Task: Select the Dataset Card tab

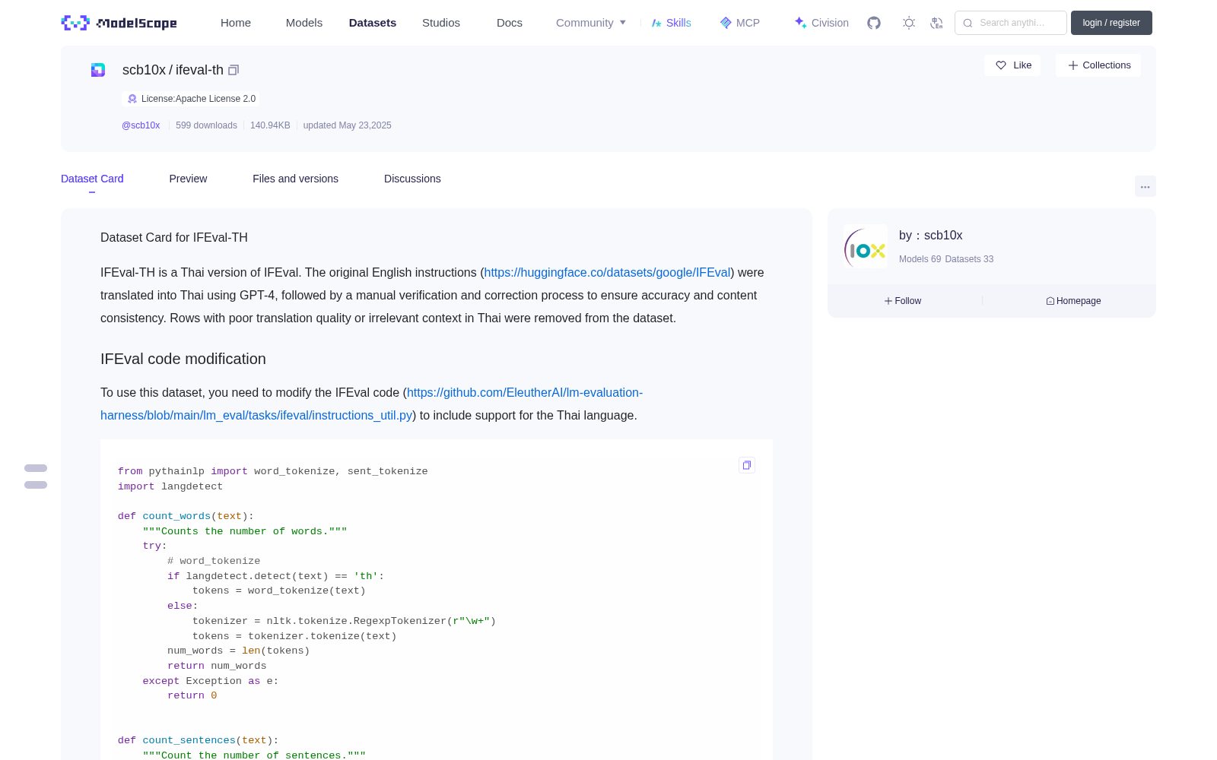Action: point(92,179)
